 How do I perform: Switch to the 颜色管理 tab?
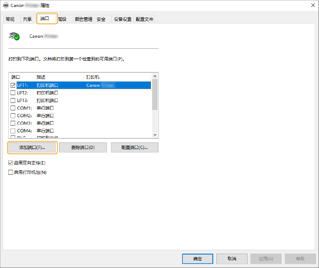coord(83,19)
